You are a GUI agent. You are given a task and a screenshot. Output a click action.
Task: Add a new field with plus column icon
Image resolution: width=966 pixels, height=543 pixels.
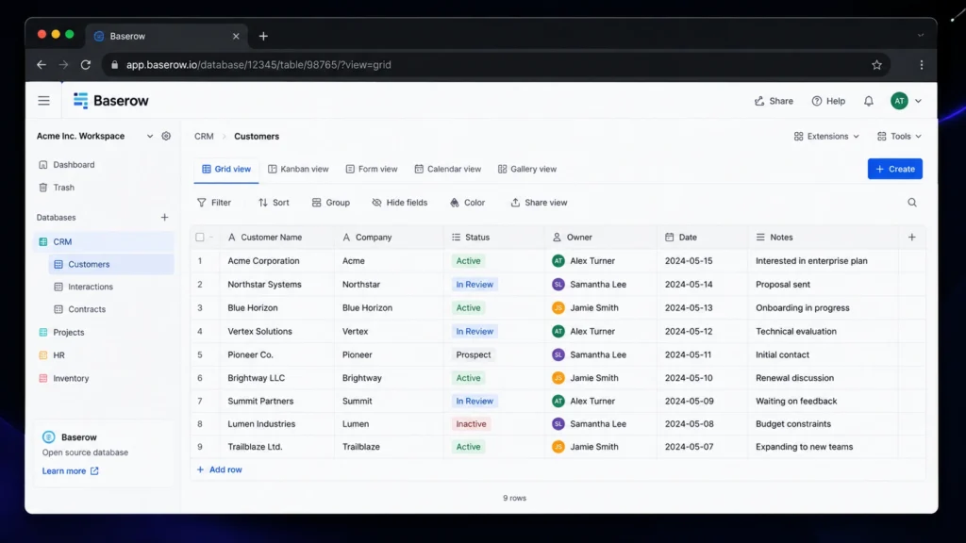tap(912, 237)
